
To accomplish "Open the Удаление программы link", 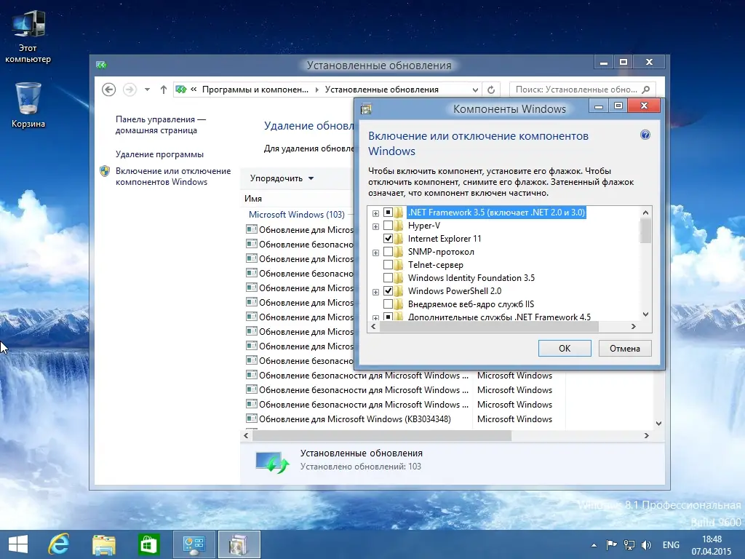I will [159, 154].
